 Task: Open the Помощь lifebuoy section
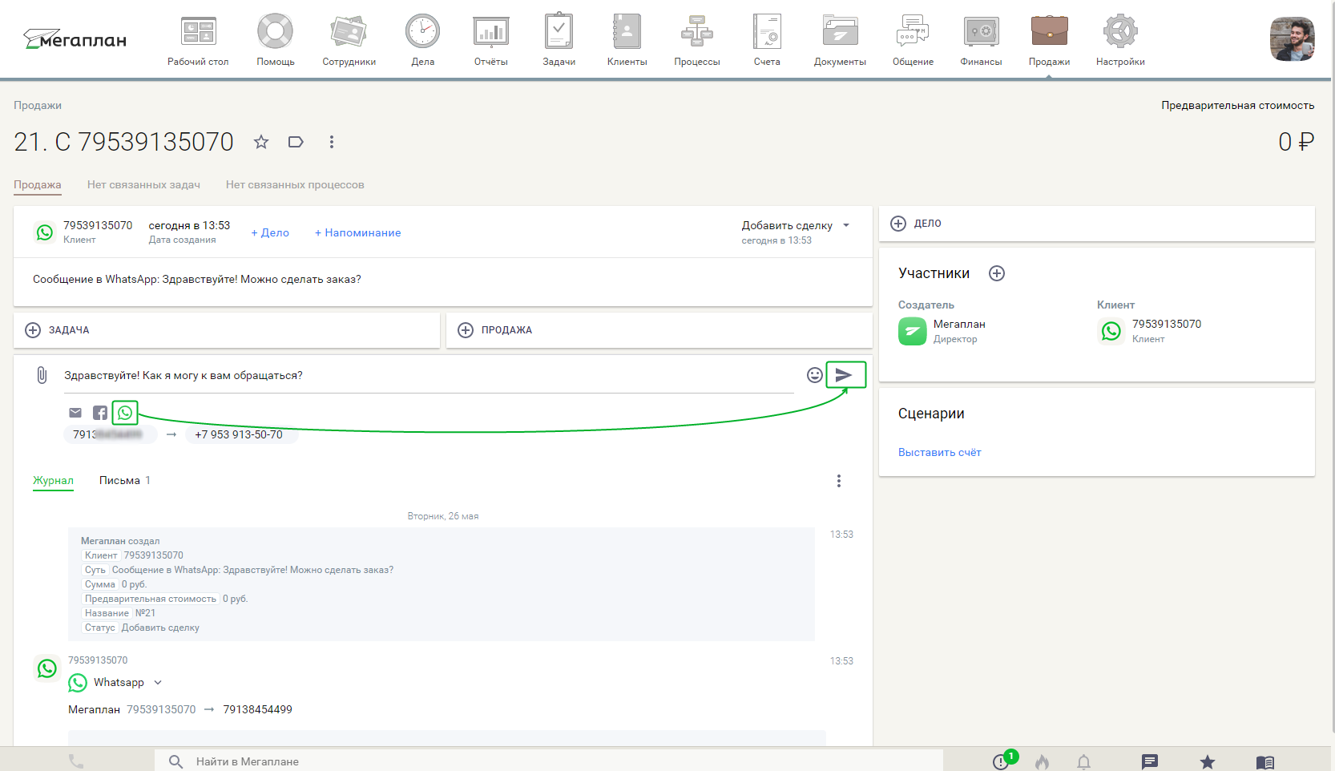pyautogui.click(x=276, y=41)
